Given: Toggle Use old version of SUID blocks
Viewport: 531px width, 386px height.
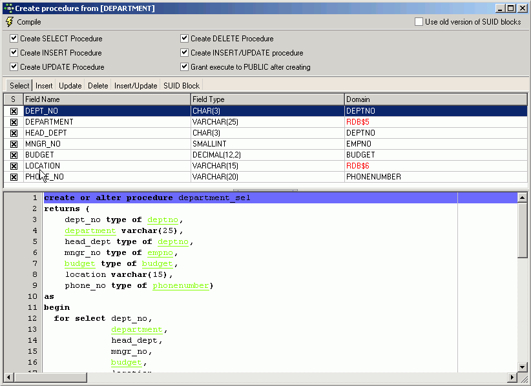Looking at the screenshot, I should click(x=419, y=22).
